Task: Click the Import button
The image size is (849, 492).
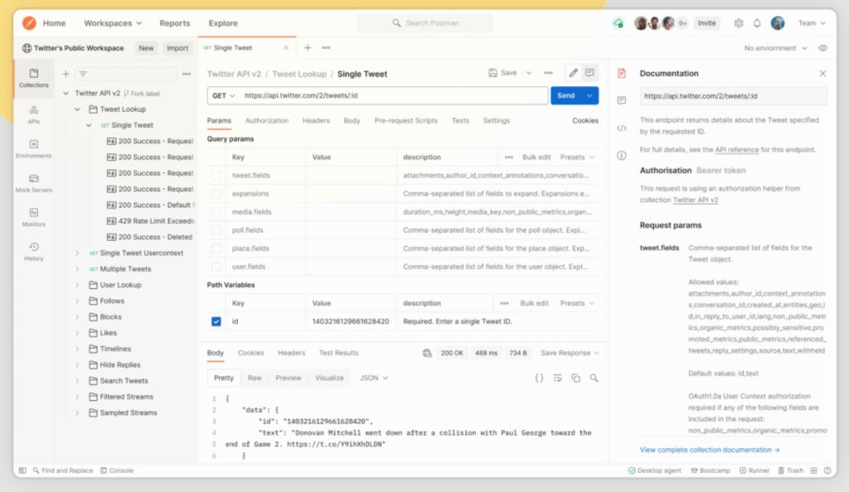Action: 177,48
